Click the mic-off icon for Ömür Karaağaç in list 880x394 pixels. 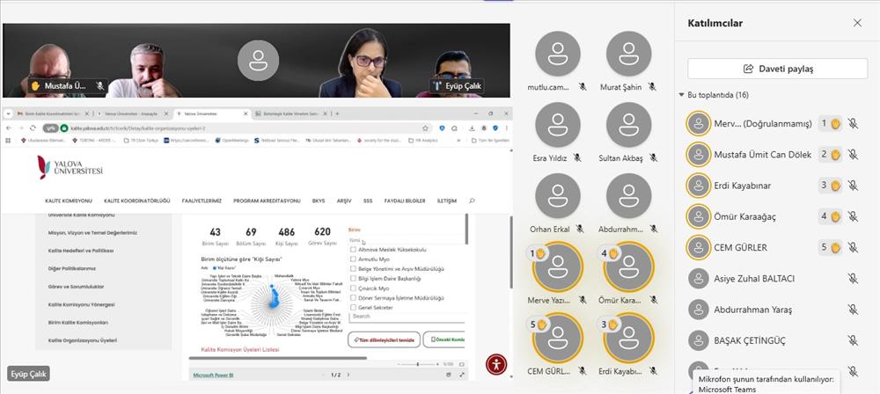(x=852, y=216)
